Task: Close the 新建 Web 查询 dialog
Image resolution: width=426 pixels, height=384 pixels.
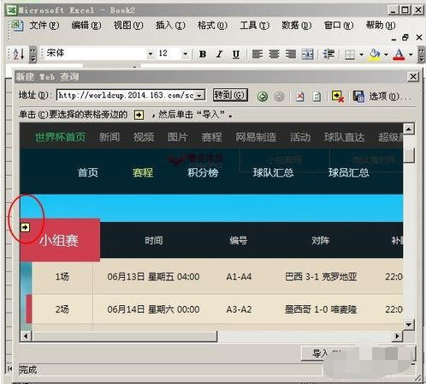Action: (x=413, y=76)
